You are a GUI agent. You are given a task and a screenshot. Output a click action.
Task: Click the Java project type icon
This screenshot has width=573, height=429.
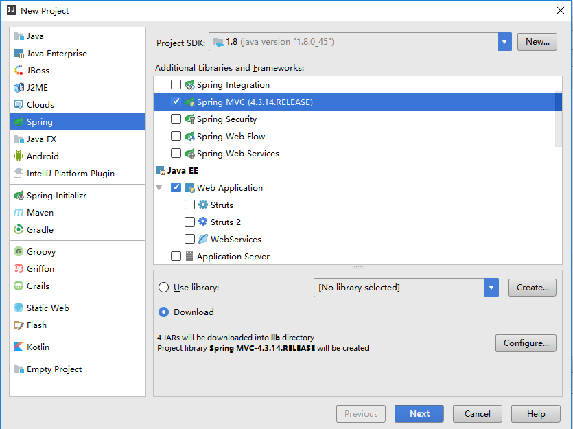coord(19,36)
